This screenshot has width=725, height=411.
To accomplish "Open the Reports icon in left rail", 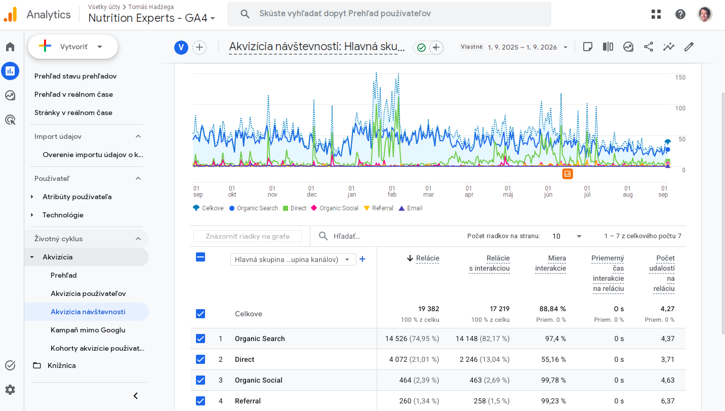I will click(10, 71).
